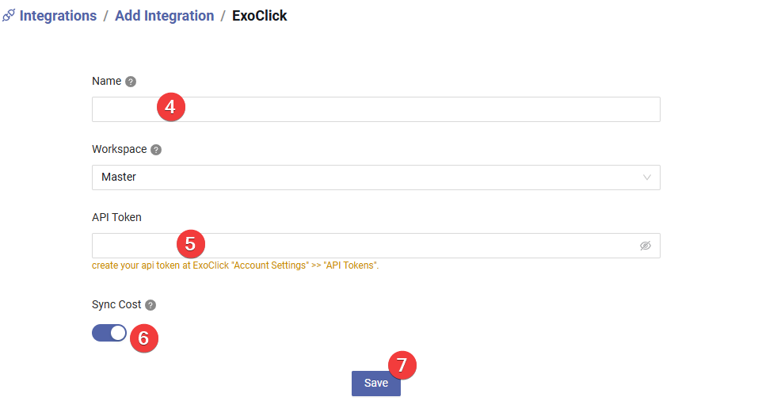Image resolution: width=758 pixels, height=420 pixels.
Task: Click the help icon beside Name
Action: [131, 82]
